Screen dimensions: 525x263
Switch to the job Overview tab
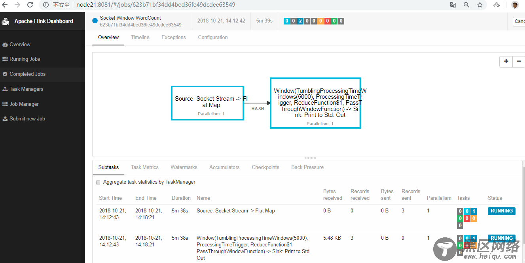[108, 38]
